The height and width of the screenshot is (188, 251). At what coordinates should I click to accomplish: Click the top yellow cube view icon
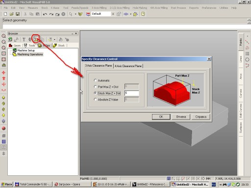pos(3,97)
